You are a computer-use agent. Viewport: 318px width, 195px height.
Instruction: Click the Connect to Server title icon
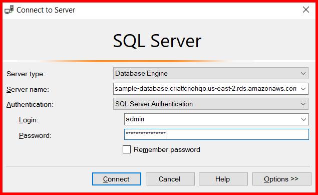click(x=9, y=10)
